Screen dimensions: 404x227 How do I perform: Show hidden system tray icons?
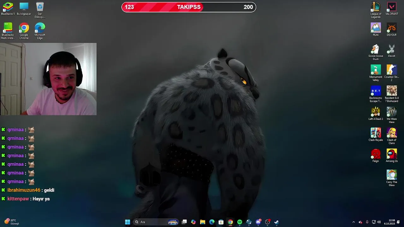coord(353,222)
